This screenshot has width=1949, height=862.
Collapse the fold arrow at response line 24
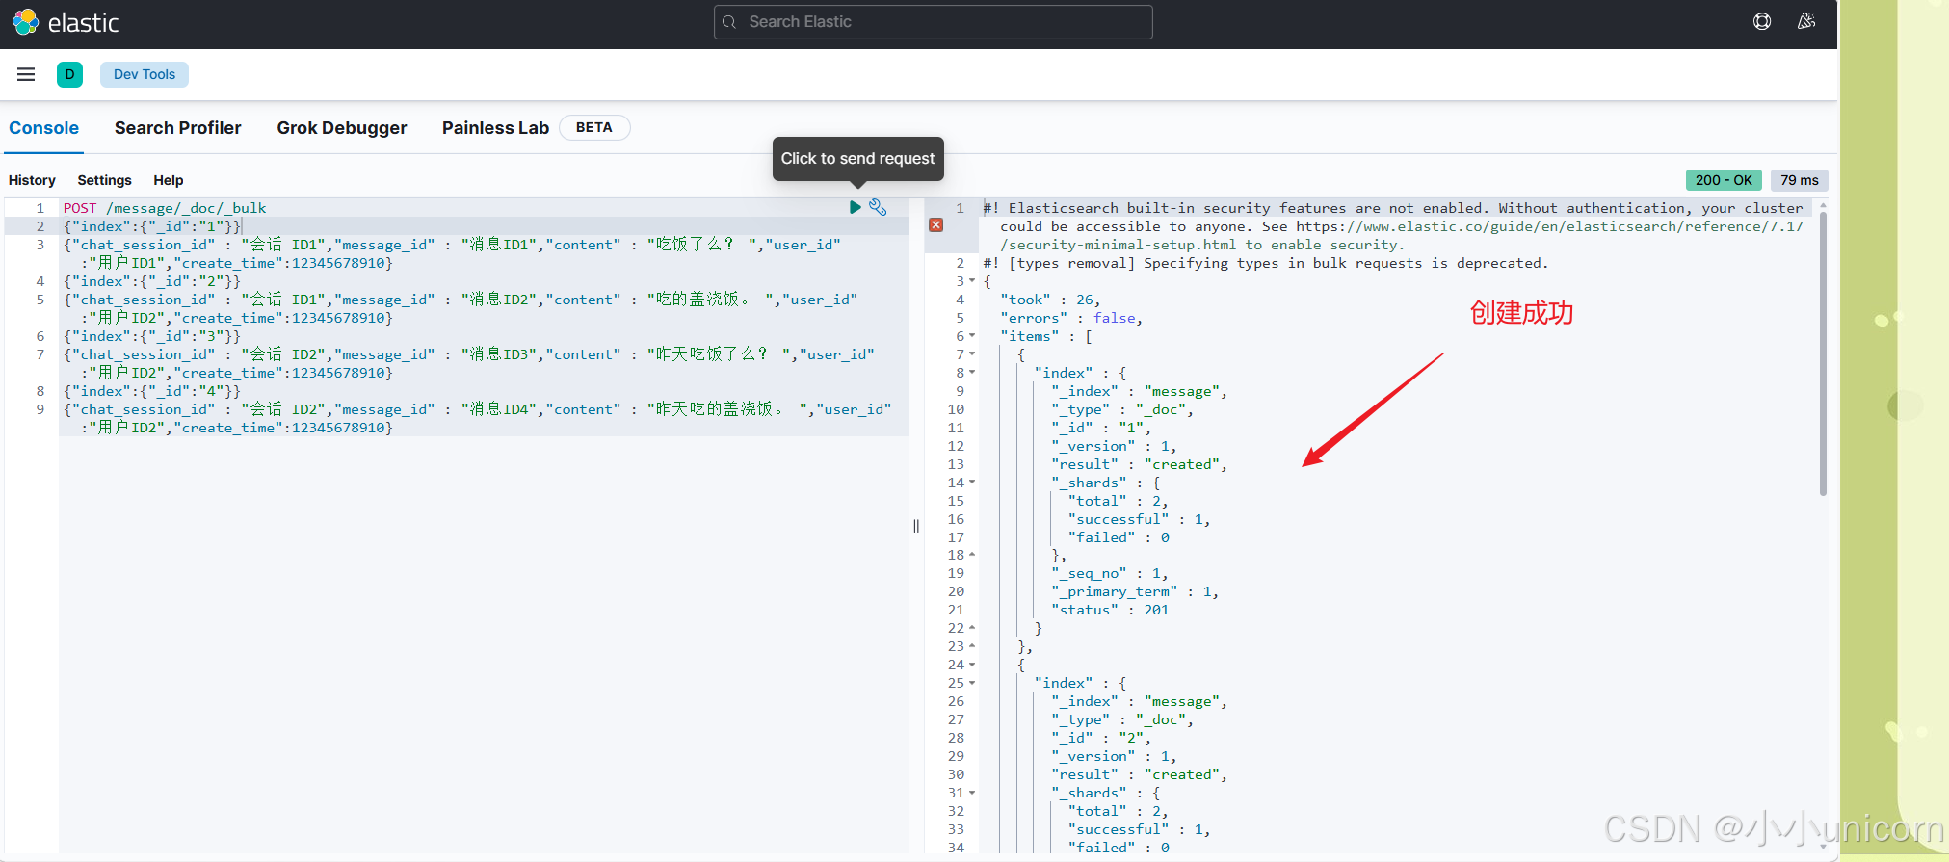(972, 665)
